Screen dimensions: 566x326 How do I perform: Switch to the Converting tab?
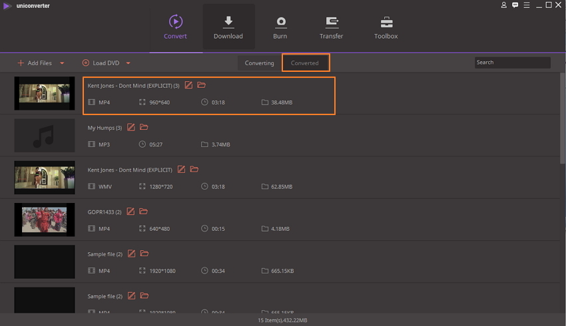(x=259, y=63)
